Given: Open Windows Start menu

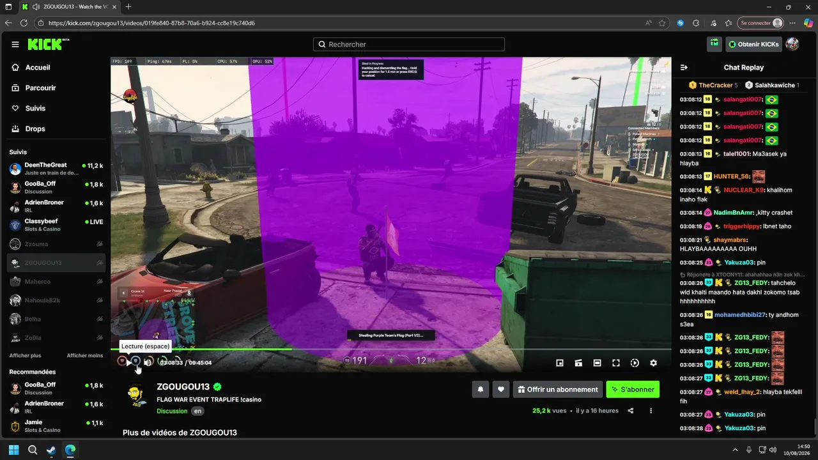Looking at the screenshot, I should [13, 450].
